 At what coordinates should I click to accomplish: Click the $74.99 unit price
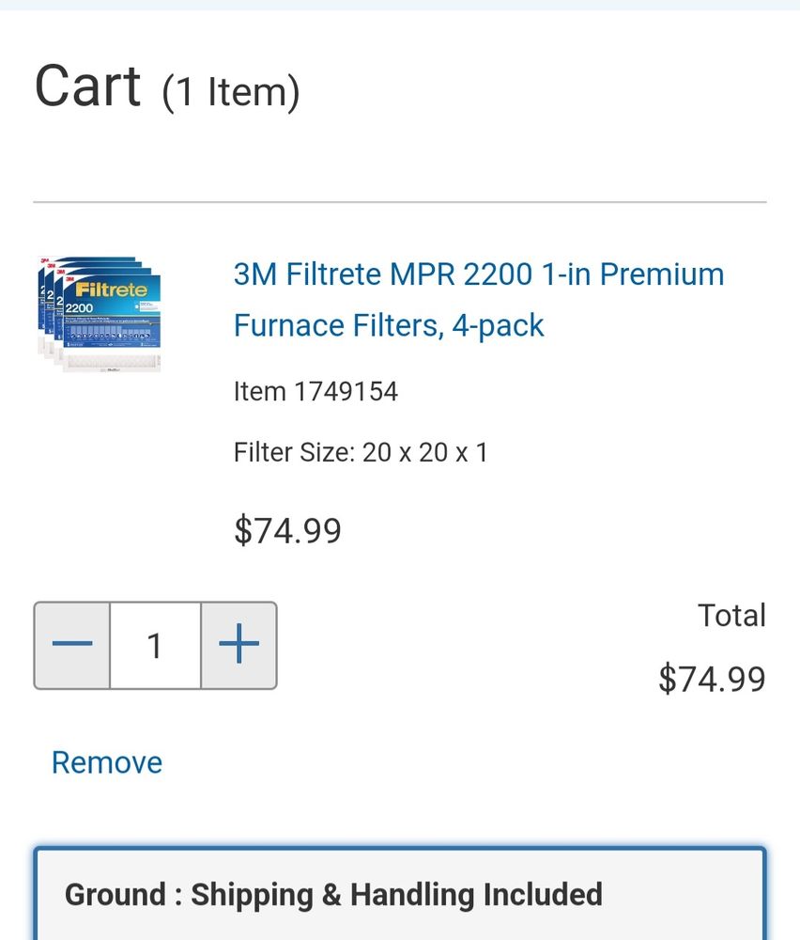point(287,530)
